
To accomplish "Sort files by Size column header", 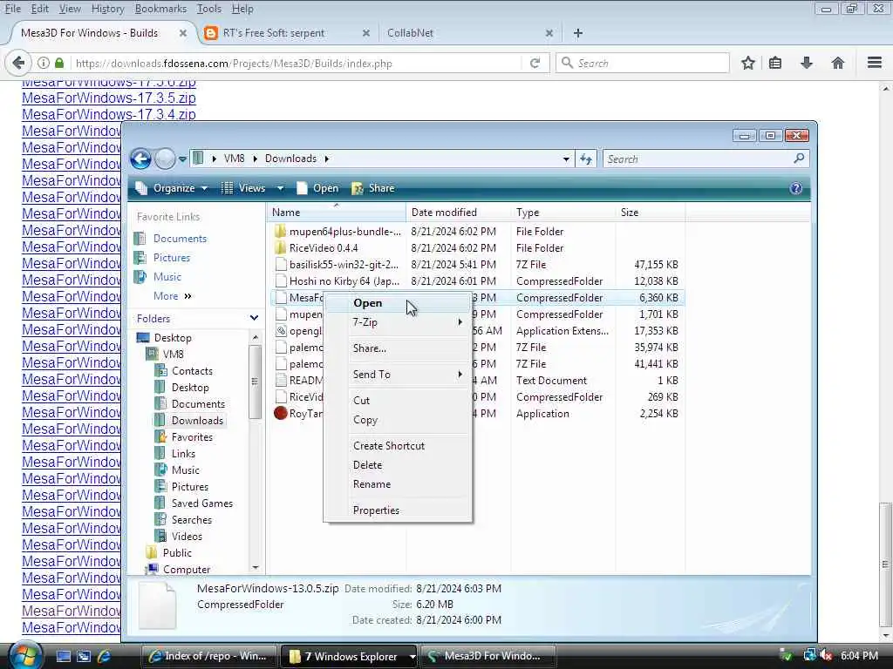I will 651,213.
